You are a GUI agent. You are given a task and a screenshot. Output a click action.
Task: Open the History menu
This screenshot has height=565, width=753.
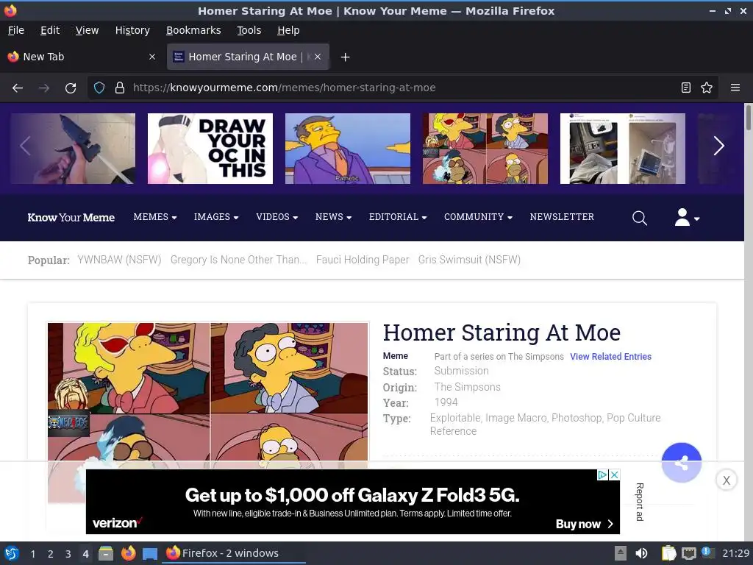(x=132, y=30)
